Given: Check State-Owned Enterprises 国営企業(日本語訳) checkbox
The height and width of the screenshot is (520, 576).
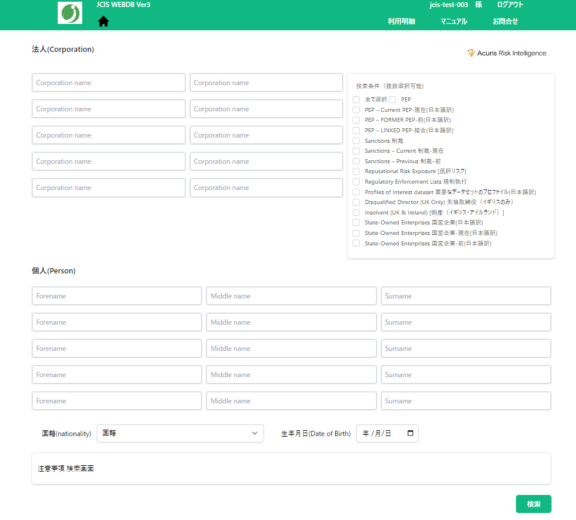Looking at the screenshot, I should pyautogui.click(x=356, y=223).
